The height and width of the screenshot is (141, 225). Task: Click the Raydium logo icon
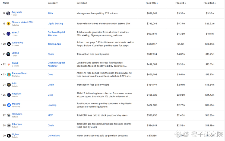pyautogui.click(x=9, y=95)
